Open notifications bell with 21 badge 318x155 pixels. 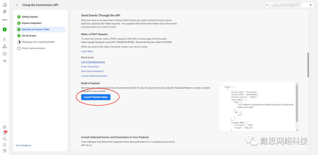coord(5,133)
